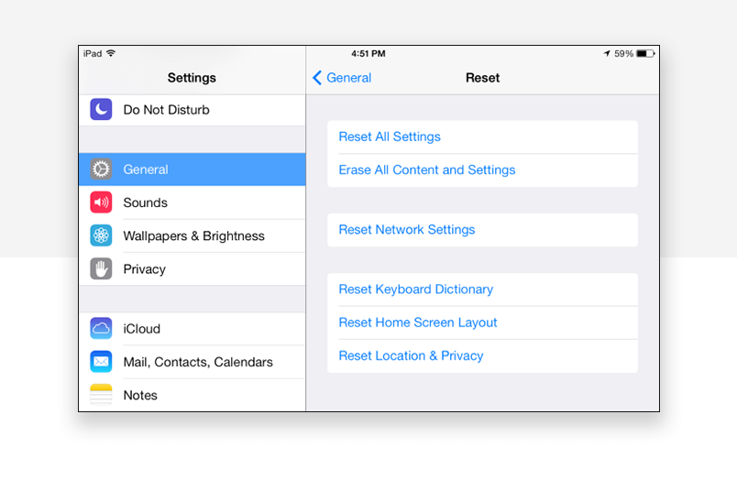This screenshot has height=480, width=737.
Task: Tap the Reset page title
Action: (483, 78)
